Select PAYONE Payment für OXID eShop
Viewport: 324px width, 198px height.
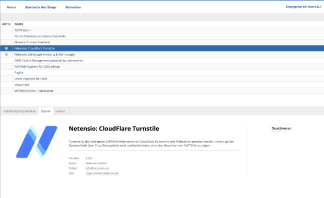tap(162, 67)
